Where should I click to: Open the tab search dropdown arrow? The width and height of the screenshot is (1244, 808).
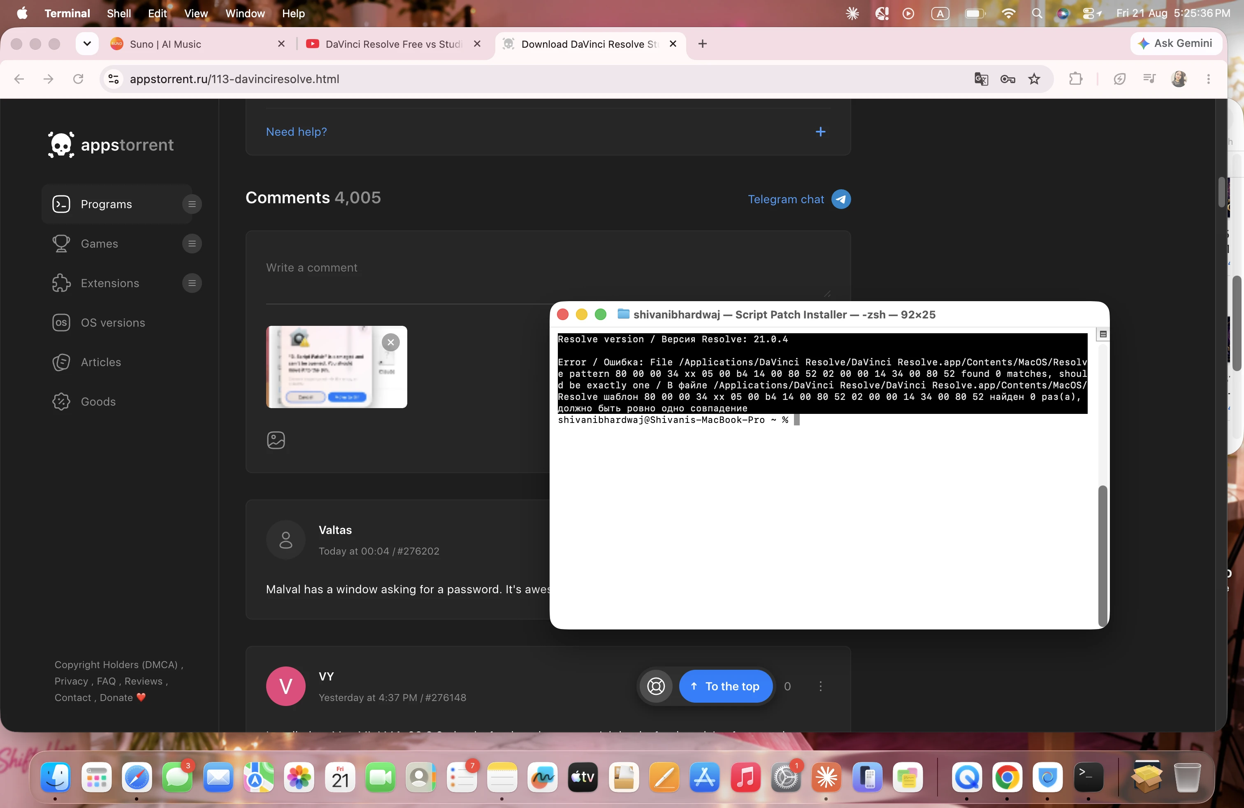(x=87, y=44)
